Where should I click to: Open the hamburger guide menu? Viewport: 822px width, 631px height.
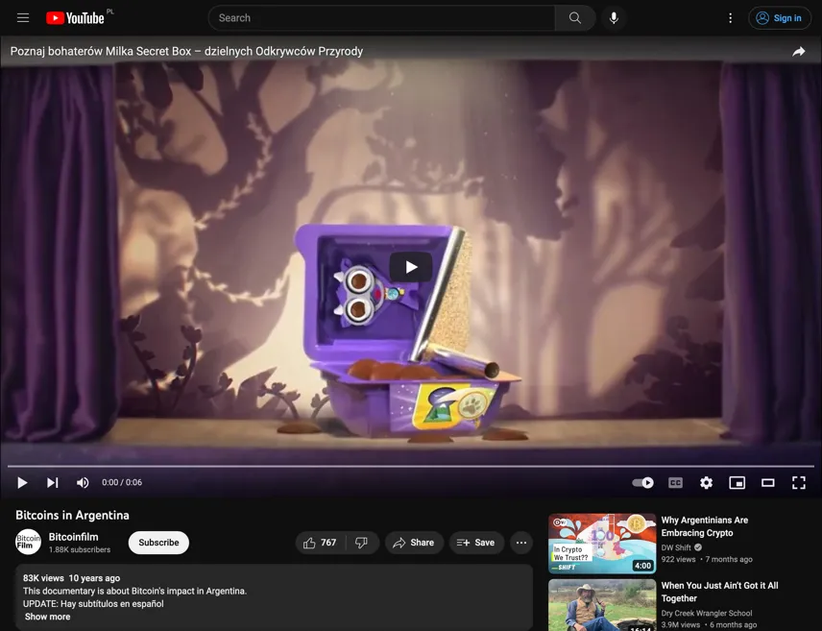22,18
